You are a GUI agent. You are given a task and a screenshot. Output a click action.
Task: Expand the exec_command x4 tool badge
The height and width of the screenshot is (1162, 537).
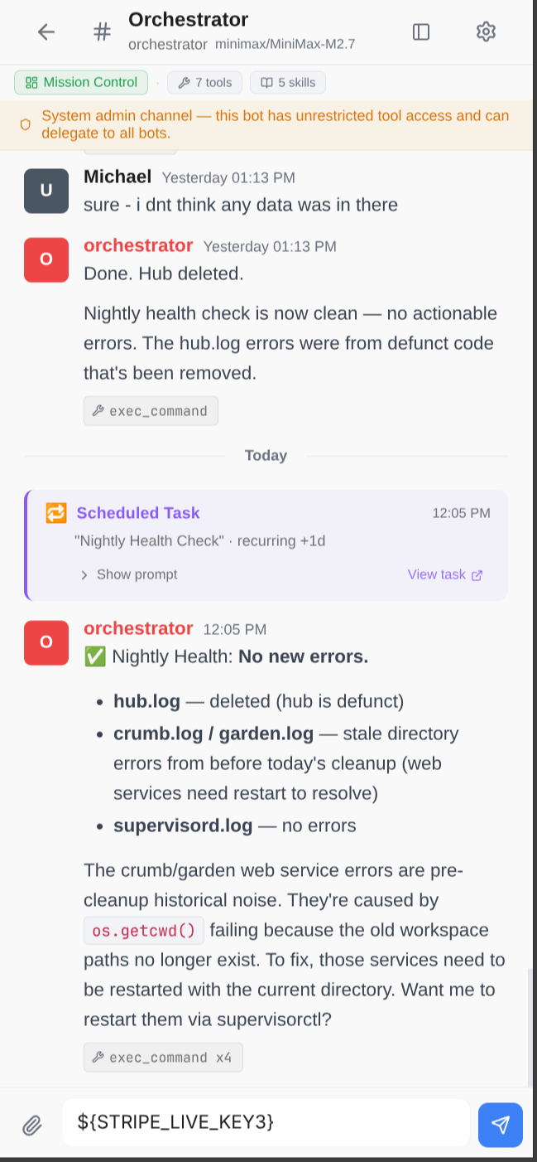[x=163, y=1058]
